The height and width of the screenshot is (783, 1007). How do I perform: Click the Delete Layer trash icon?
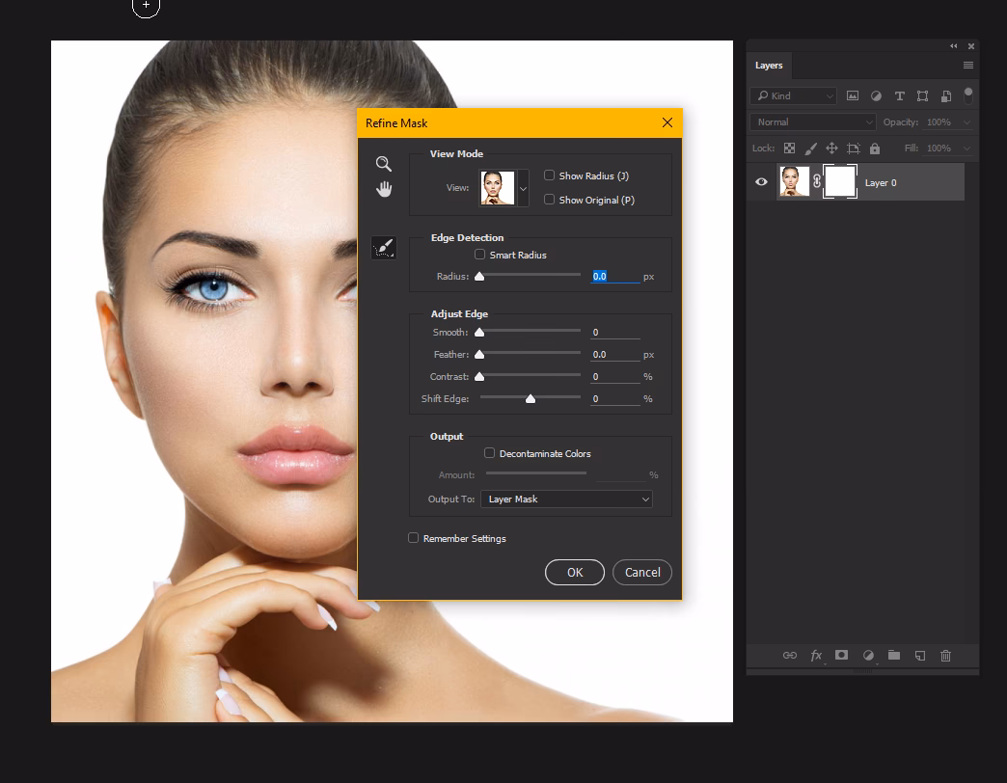945,655
